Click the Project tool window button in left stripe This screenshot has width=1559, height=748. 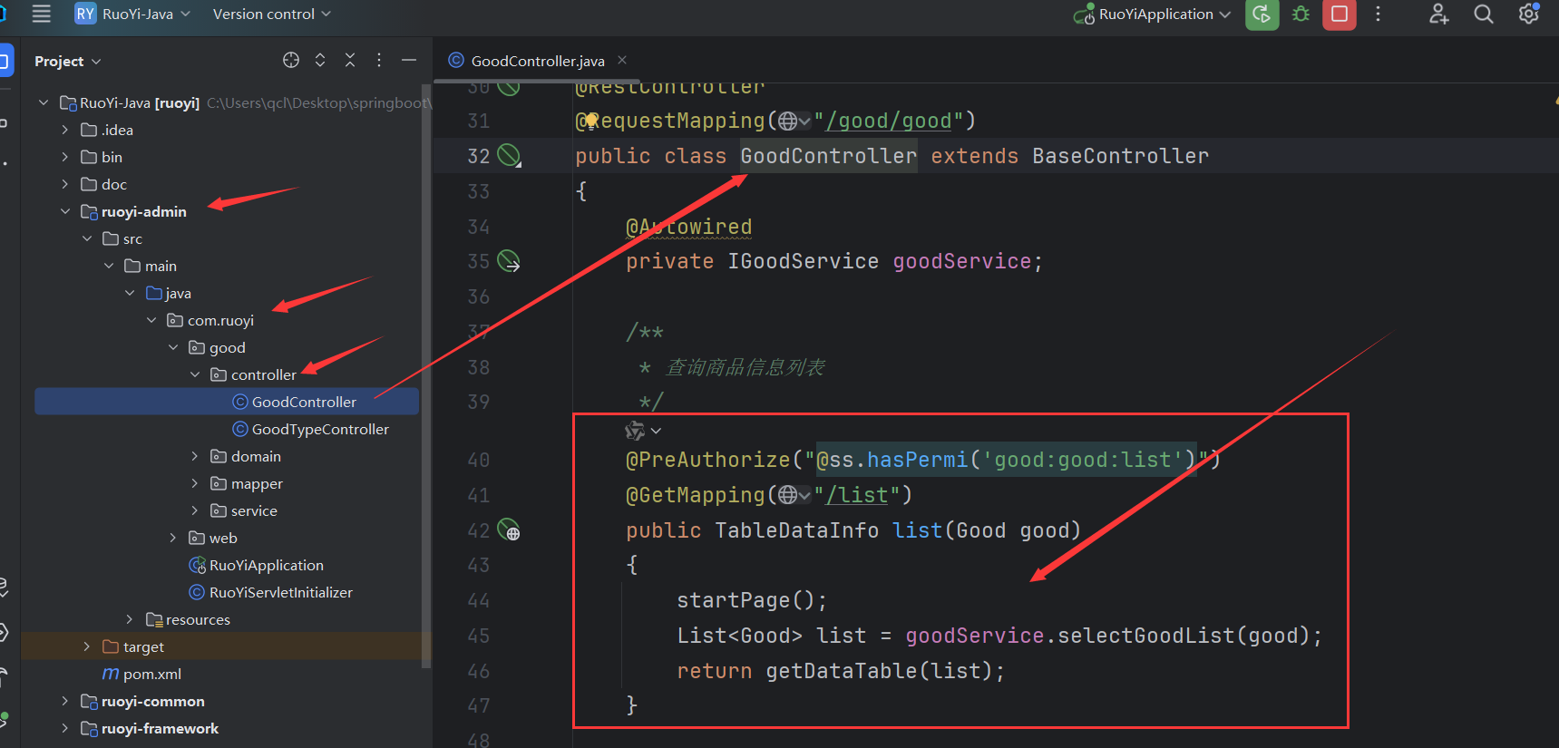pyautogui.click(x=5, y=61)
